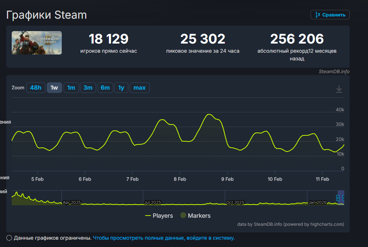
Task: Open the data by SteamDB.info highcharts credit
Action: pyautogui.click(x=291, y=224)
